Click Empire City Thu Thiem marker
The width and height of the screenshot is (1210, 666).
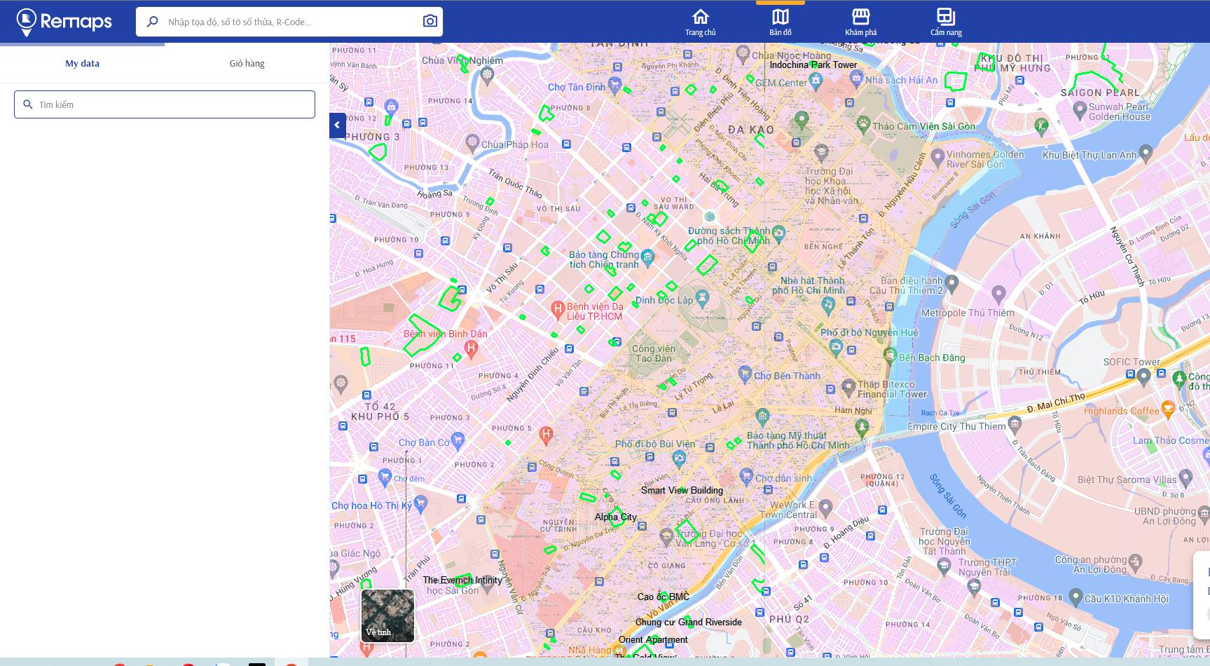[1015, 424]
